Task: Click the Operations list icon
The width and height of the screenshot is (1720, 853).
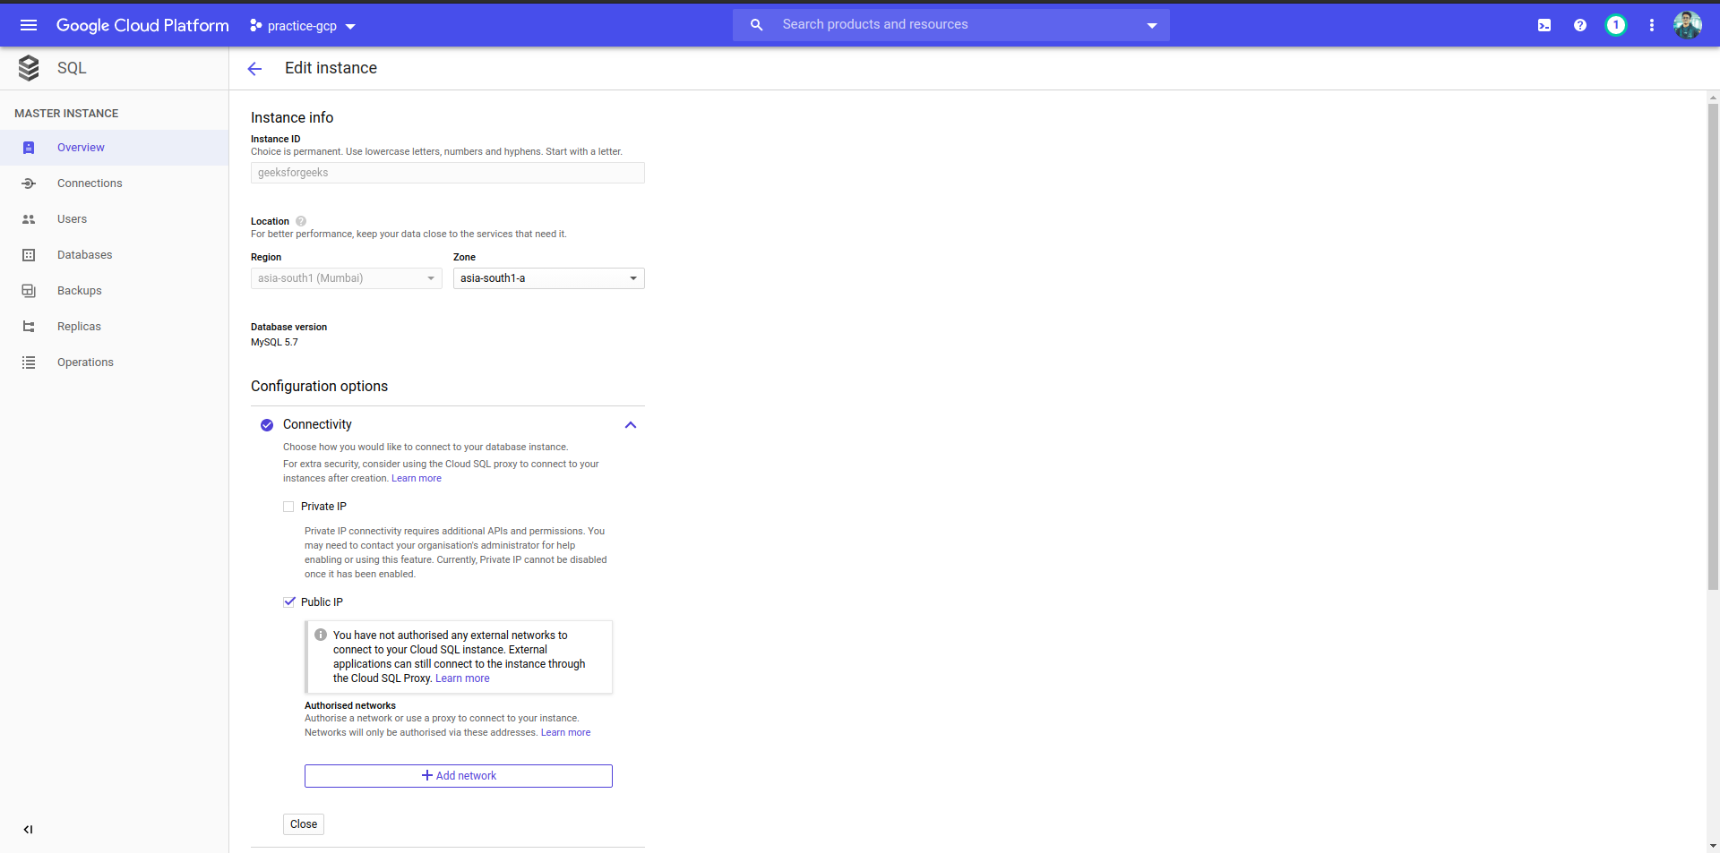Action: [29, 363]
